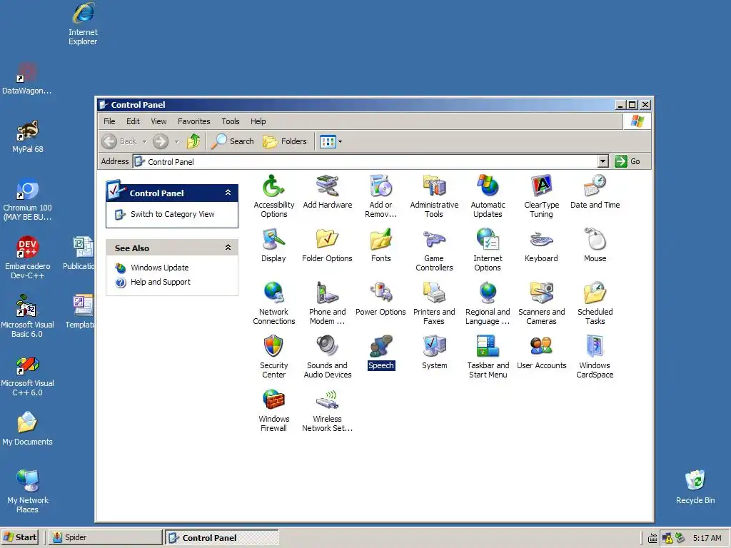The width and height of the screenshot is (731, 548).
Task: Select the Keyboard icon
Action: point(541,239)
